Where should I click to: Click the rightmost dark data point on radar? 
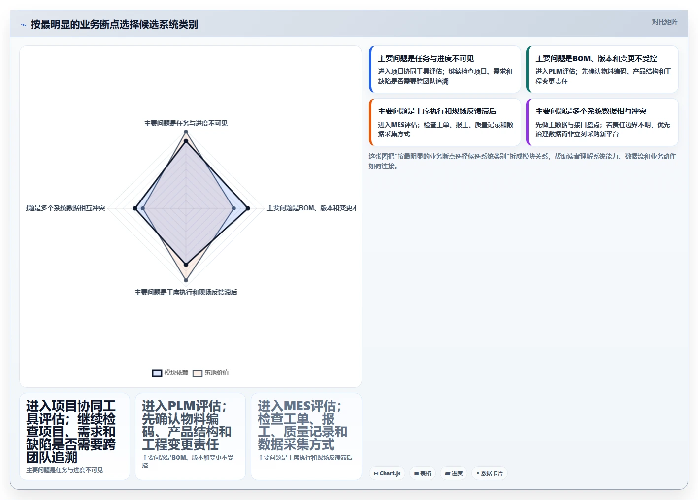(248, 208)
